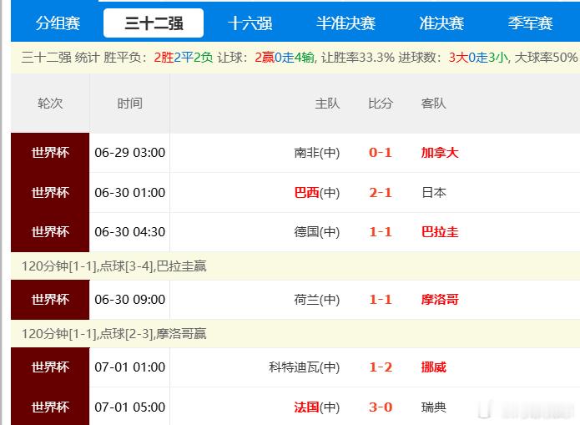Viewport: 580px width, 425px height.
Task: Open the 2-1 score link
Action: [381, 193]
